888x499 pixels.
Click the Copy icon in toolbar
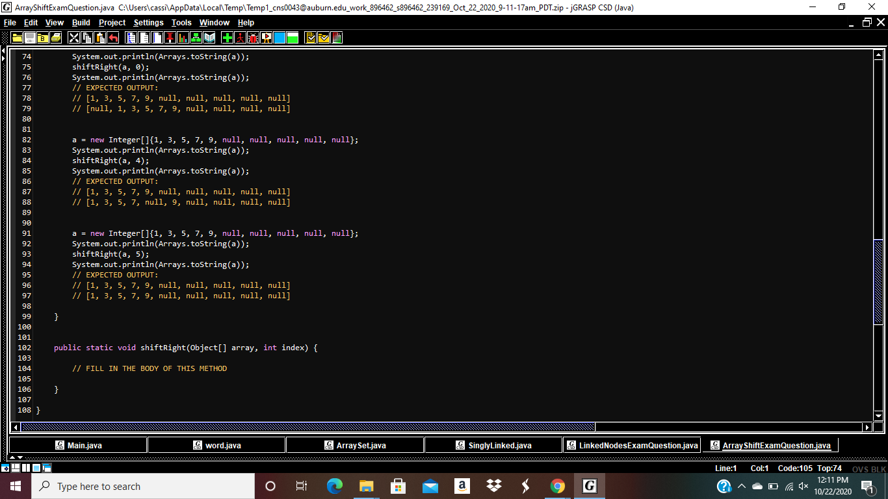click(x=87, y=38)
